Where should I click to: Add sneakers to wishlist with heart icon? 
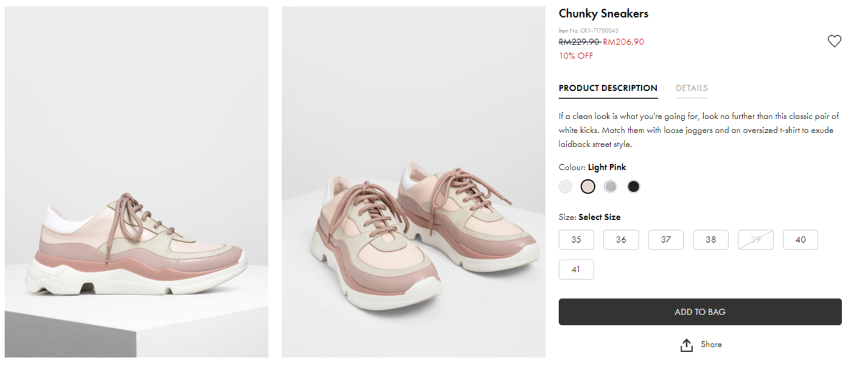(834, 41)
